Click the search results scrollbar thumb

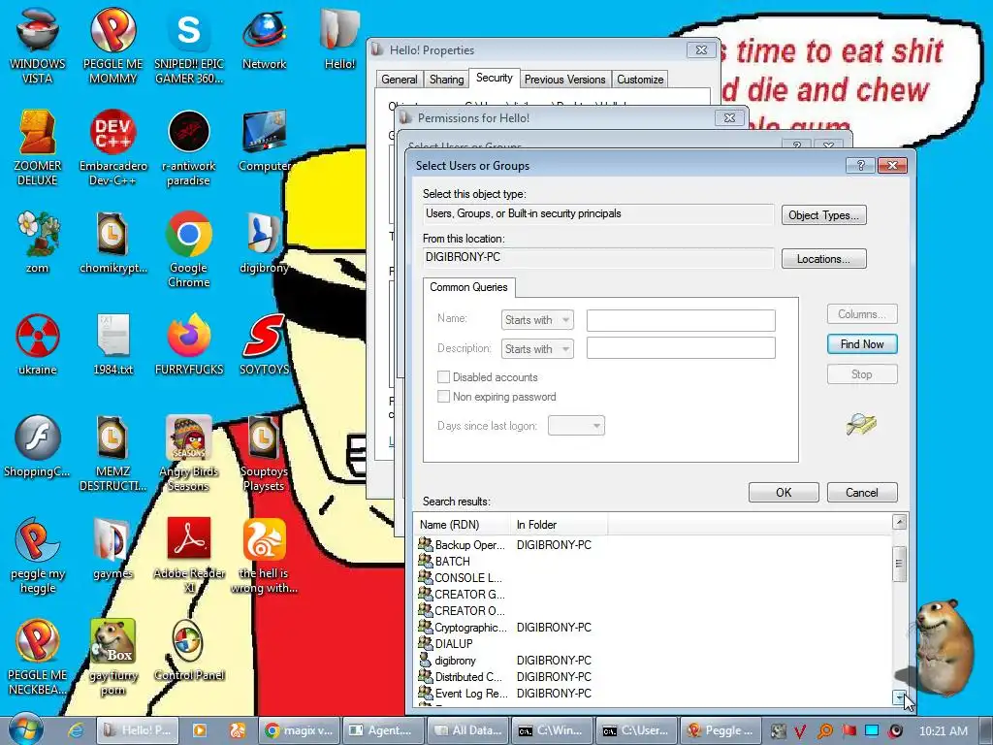[x=899, y=564]
